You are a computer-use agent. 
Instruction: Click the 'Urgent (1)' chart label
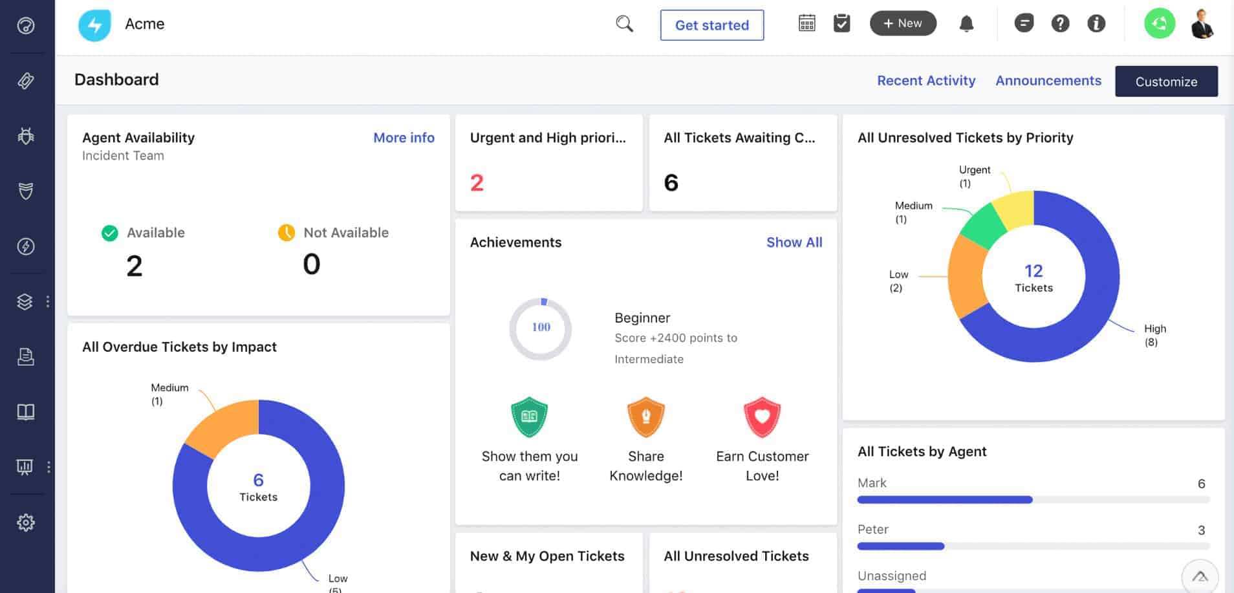(974, 176)
